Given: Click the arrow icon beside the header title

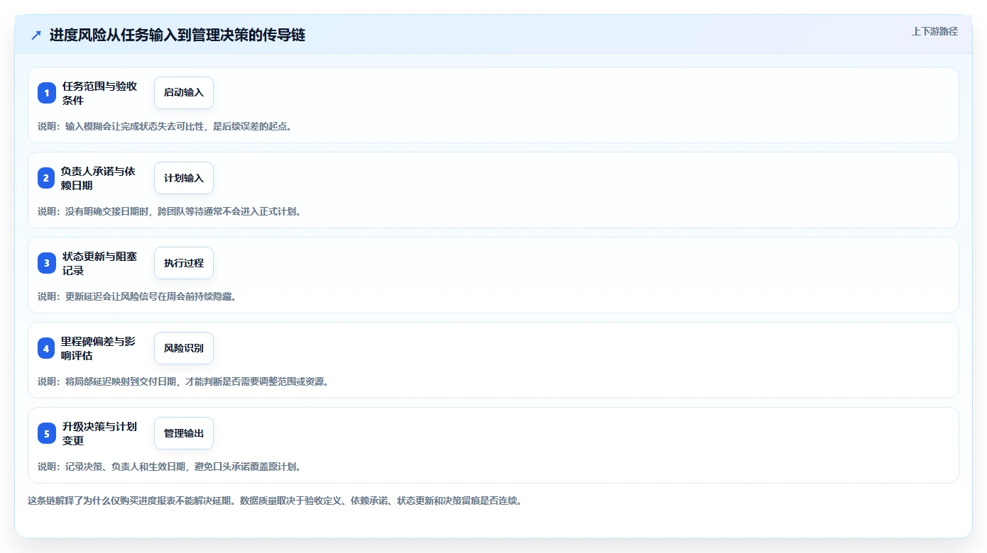Looking at the screenshot, I should pyautogui.click(x=36, y=35).
